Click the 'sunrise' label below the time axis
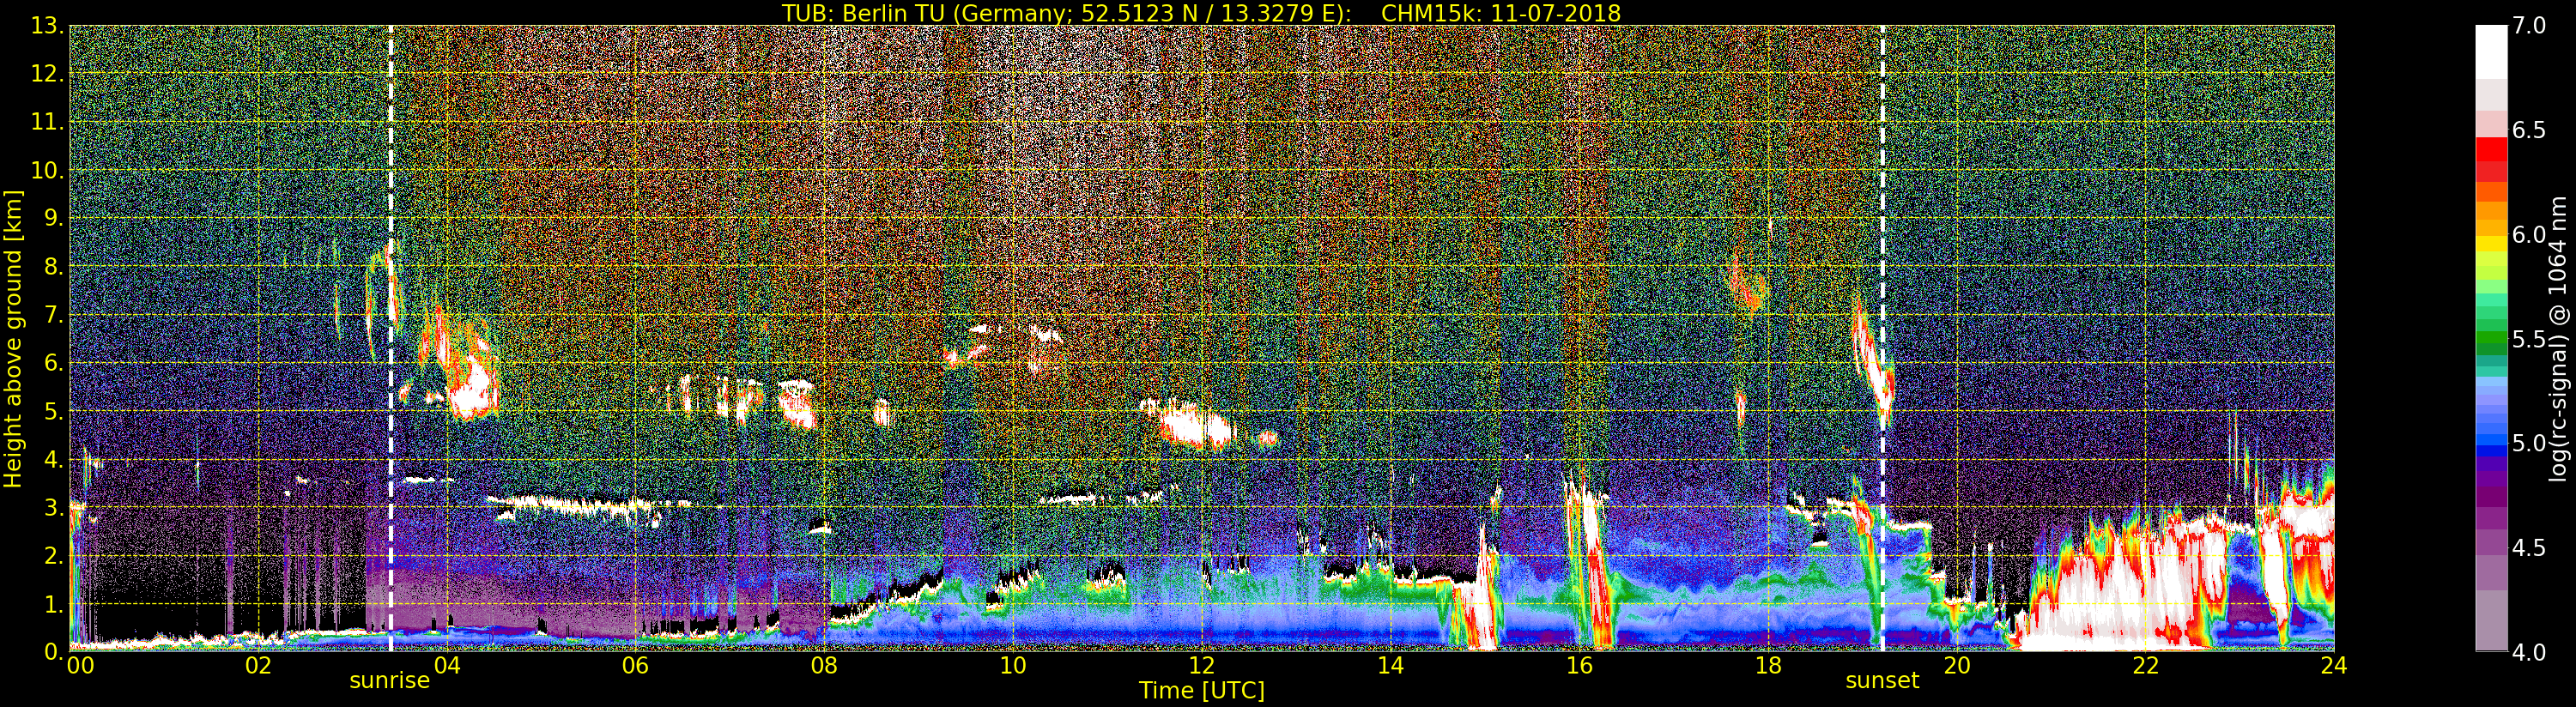Image resolution: width=2576 pixels, height=707 pixels. pos(389,681)
